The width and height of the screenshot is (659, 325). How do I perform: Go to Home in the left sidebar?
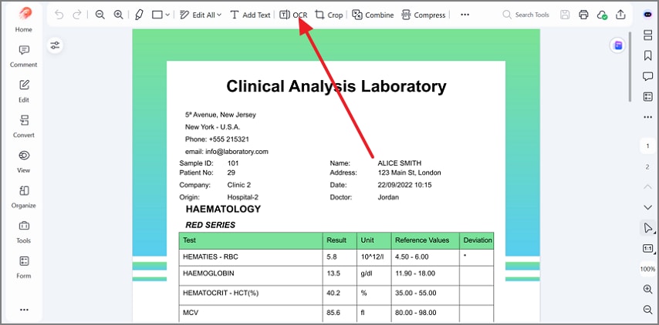coord(23,30)
